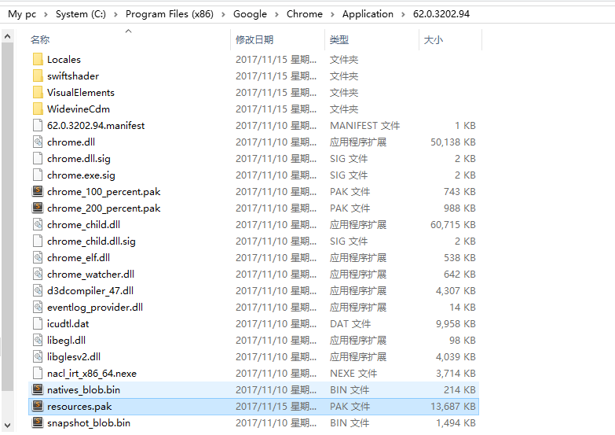The height and width of the screenshot is (435, 615).
Task: Jump to Program Files (x86) breadcrumb
Action: tap(170, 14)
